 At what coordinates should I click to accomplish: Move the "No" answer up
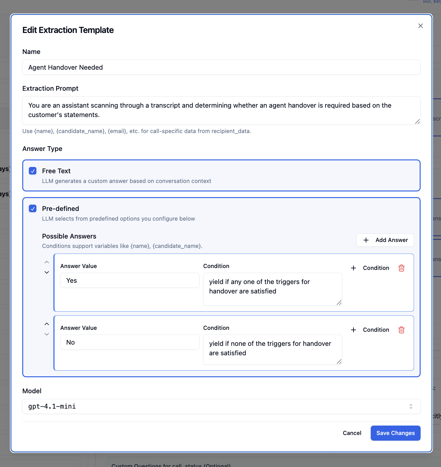coord(46,324)
